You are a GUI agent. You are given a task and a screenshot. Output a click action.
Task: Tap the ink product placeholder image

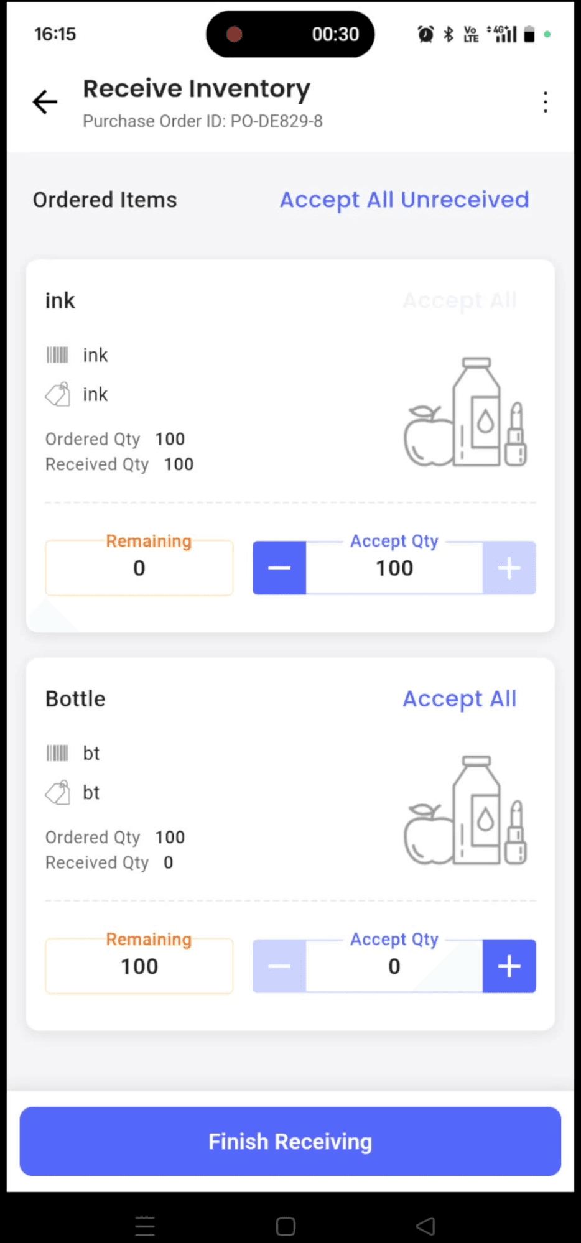pos(465,412)
